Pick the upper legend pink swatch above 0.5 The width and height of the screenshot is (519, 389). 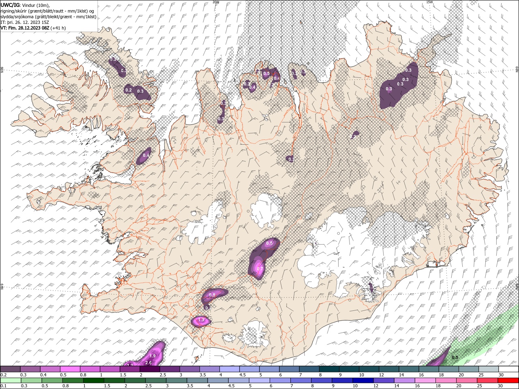pos(70,369)
